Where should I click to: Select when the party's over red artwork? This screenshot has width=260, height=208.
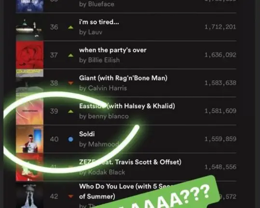tap(29, 55)
